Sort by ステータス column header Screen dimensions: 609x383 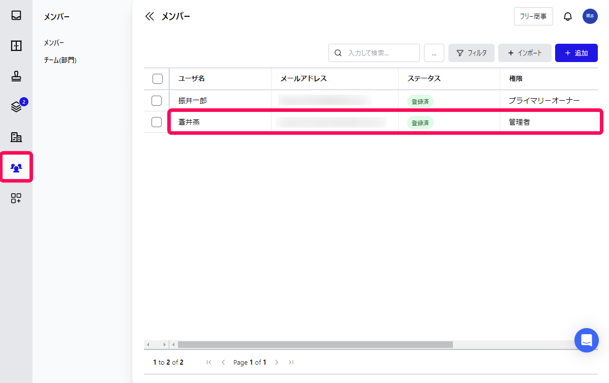click(424, 78)
